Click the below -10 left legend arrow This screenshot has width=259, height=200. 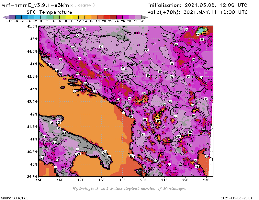click(x=6, y=17)
